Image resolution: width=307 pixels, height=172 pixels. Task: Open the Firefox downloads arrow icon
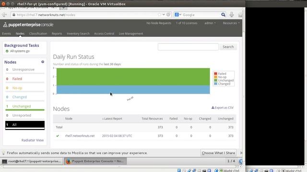point(232,15)
